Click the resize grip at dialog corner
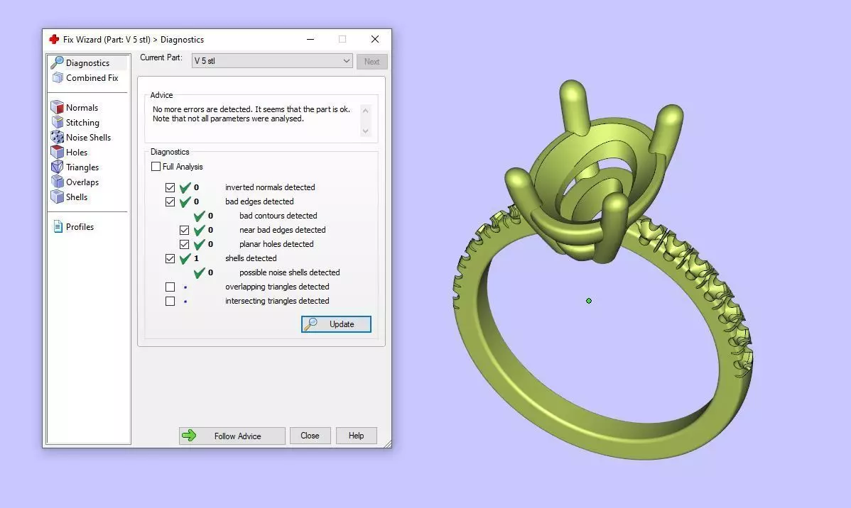 tap(388, 444)
